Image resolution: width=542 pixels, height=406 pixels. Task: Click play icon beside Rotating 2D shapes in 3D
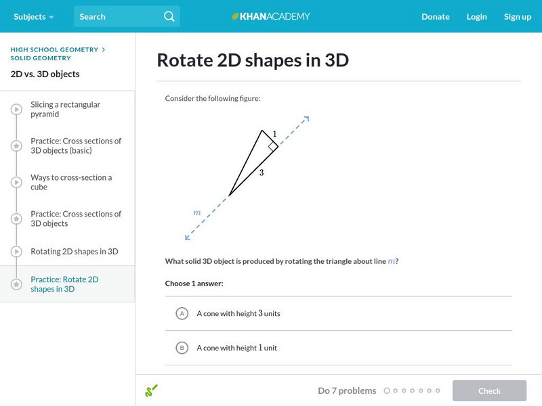coord(16,252)
